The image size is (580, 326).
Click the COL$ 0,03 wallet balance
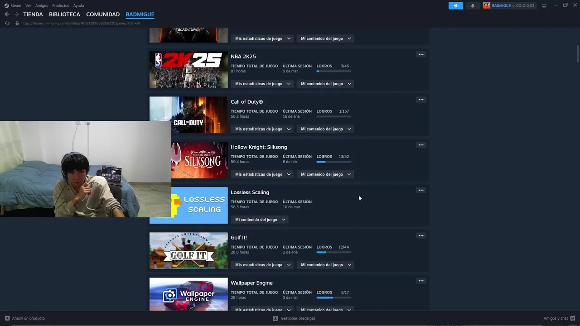525,5
